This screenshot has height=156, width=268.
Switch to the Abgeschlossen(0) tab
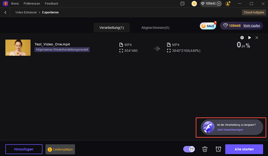point(155,28)
